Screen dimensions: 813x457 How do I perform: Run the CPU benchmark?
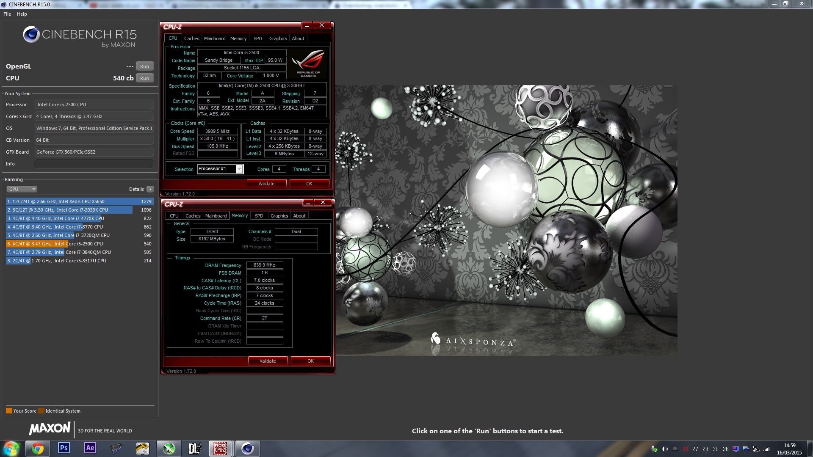[x=144, y=78]
